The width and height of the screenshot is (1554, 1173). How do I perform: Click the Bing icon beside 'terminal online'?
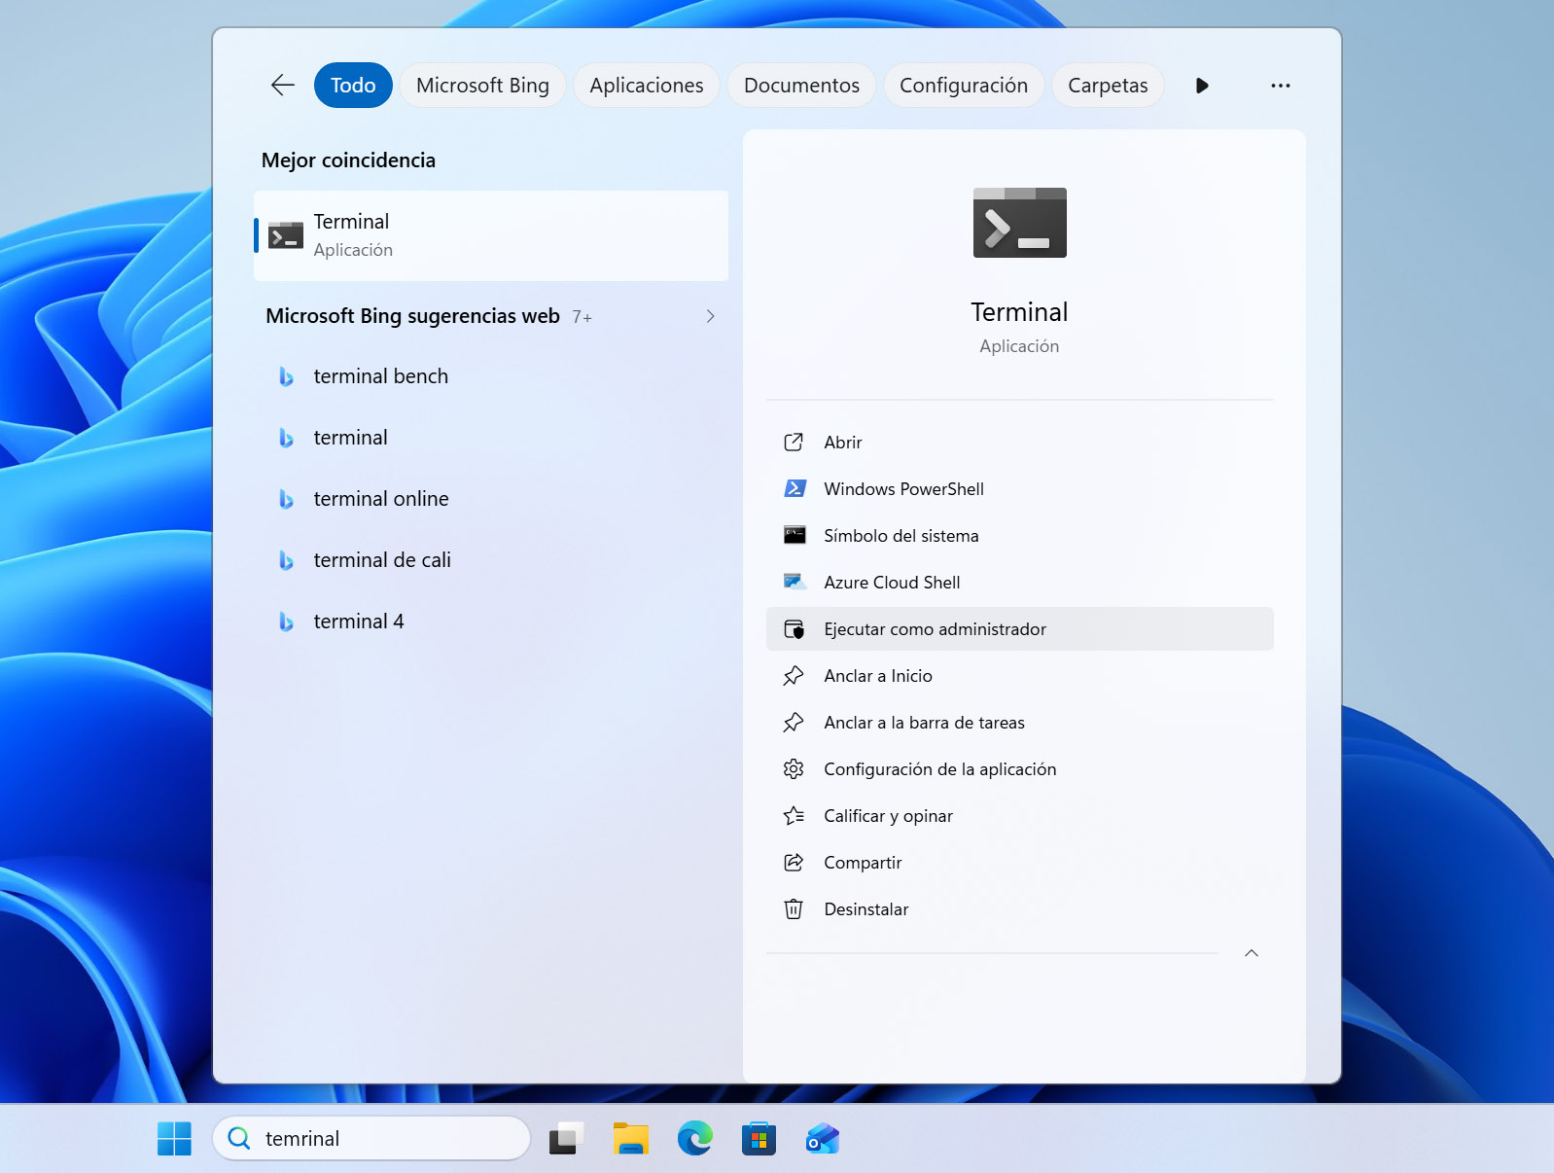(286, 499)
